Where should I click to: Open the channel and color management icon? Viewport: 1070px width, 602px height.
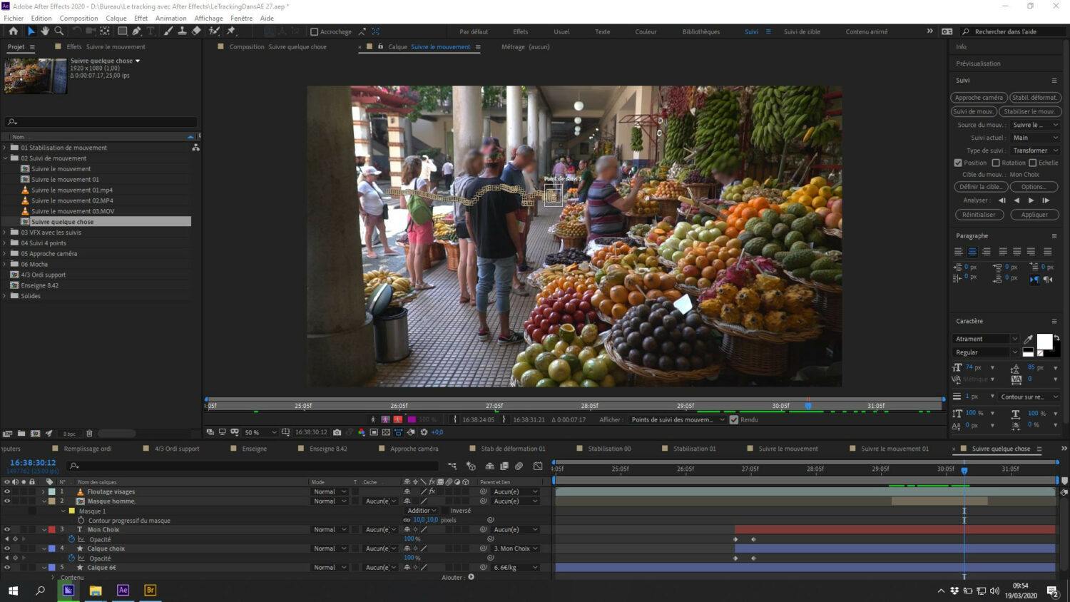click(x=362, y=432)
